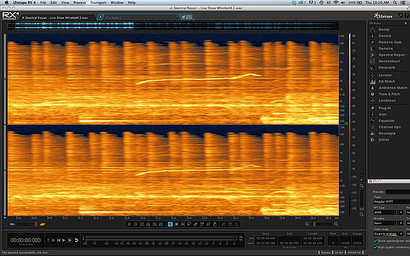Open the Resample module icon
410x256 pixels.
373,134
